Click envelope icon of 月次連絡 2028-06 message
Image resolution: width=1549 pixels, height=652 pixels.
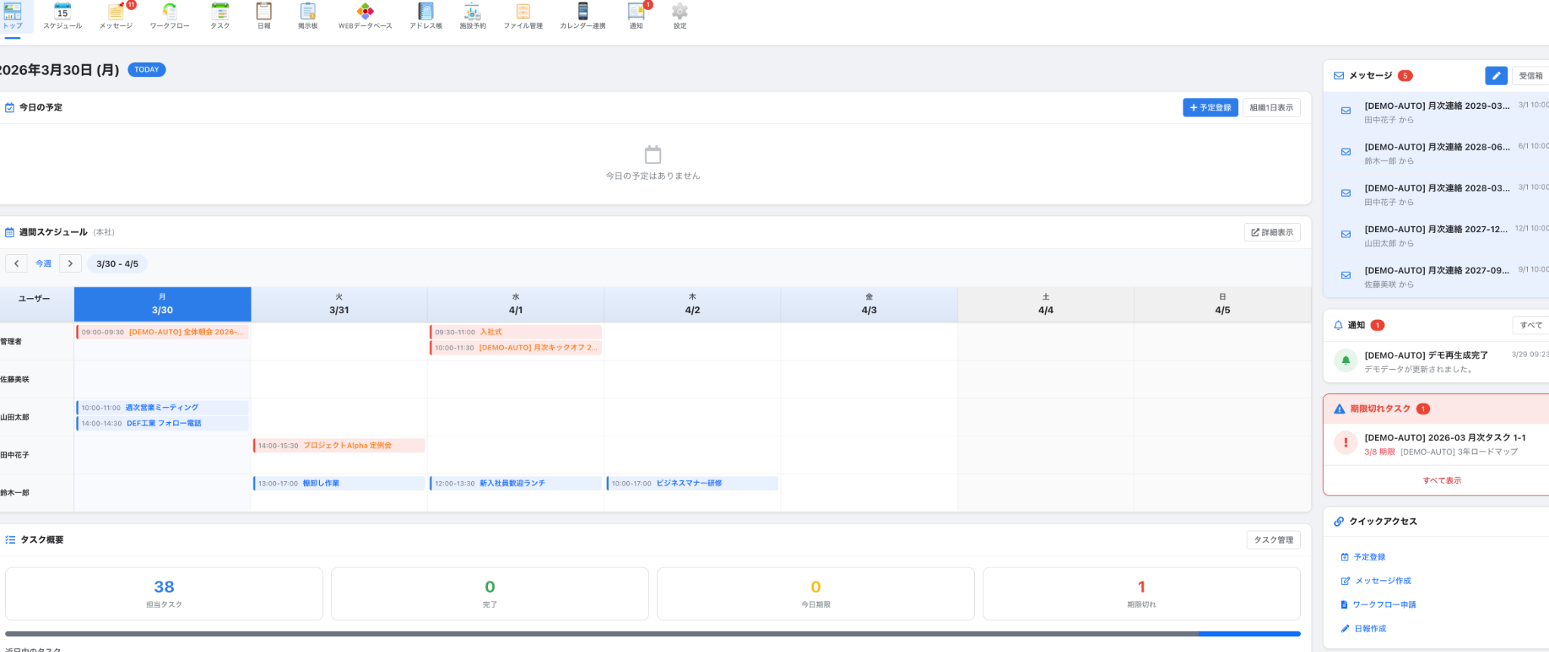pos(1346,152)
